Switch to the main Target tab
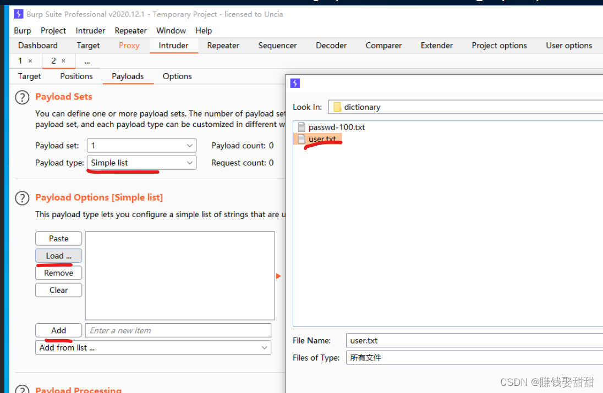The image size is (603, 393). pos(88,45)
